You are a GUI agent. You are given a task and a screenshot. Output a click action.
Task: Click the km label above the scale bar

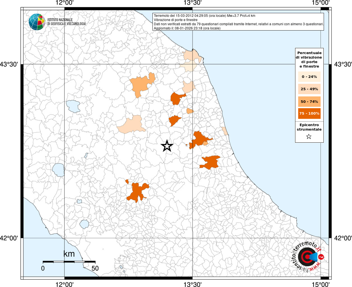click(x=69, y=254)
